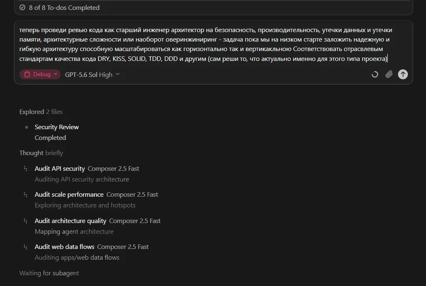Open the GPT-5.6 Sol High model selector
Viewport: 426px width, 286px height.
(x=92, y=74)
